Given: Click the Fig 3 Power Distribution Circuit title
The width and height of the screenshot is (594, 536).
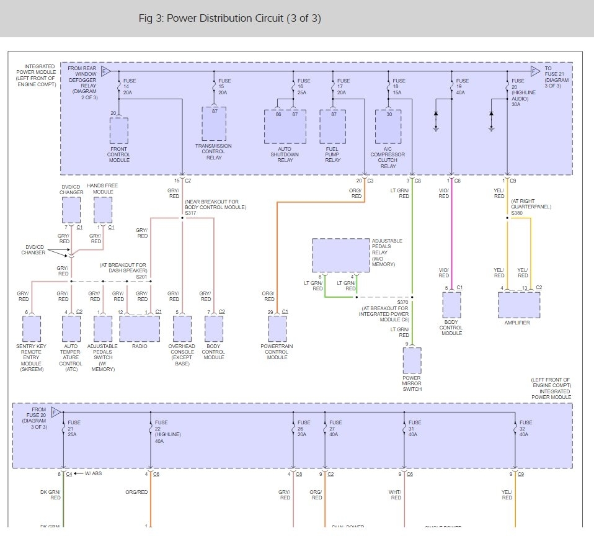Looking at the screenshot, I should (229, 19).
